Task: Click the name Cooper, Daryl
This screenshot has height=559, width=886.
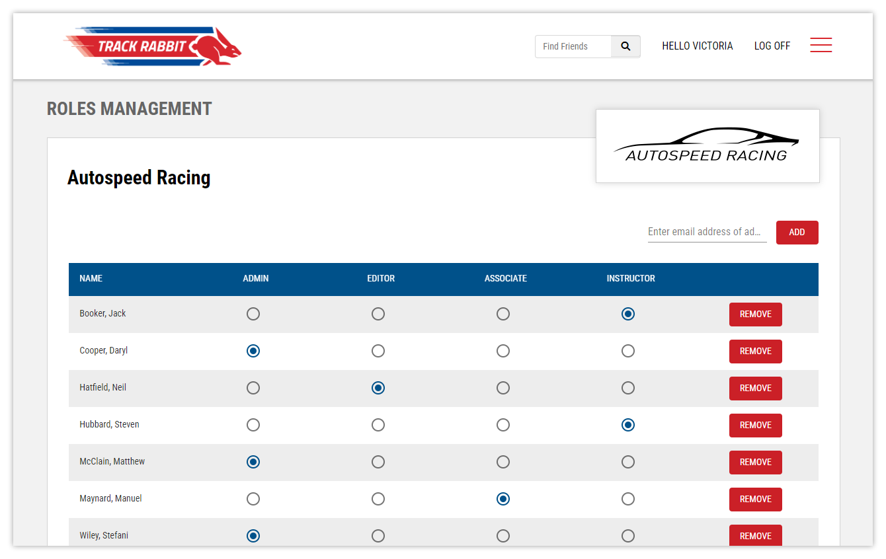Action: tap(104, 351)
